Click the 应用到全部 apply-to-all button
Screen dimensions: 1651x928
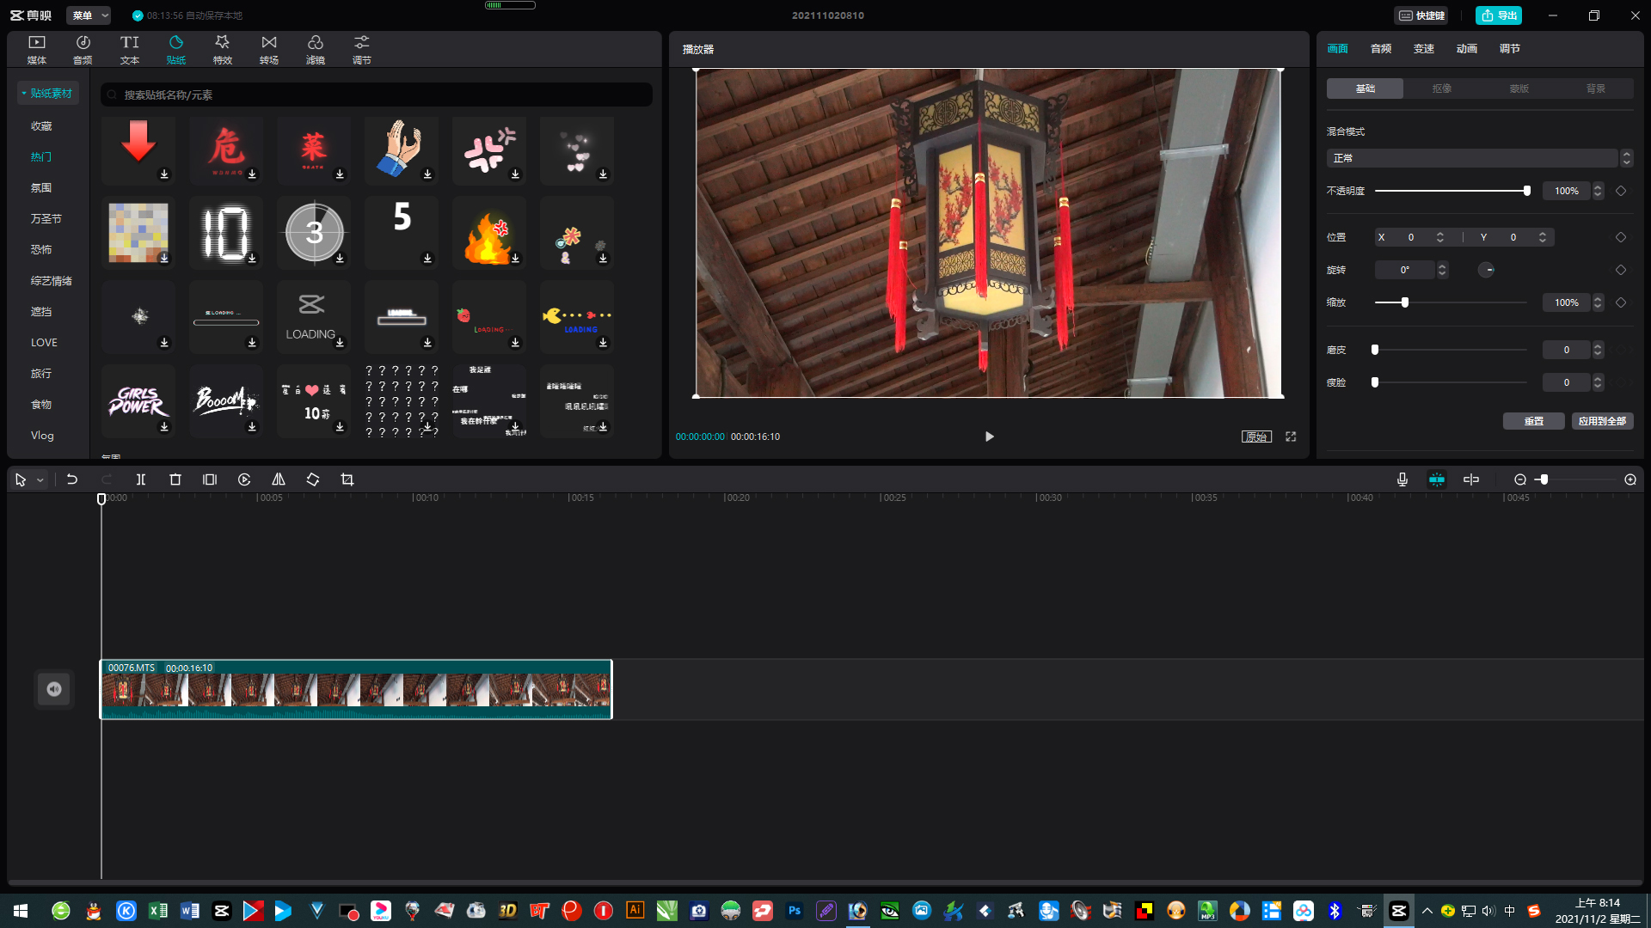pyautogui.click(x=1603, y=421)
